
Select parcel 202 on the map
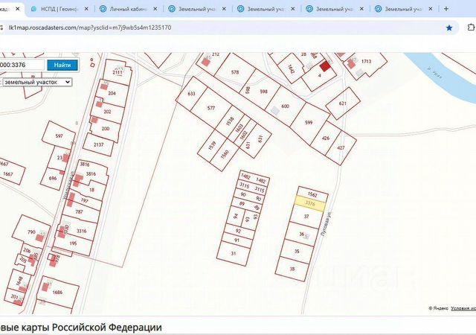click(x=107, y=112)
